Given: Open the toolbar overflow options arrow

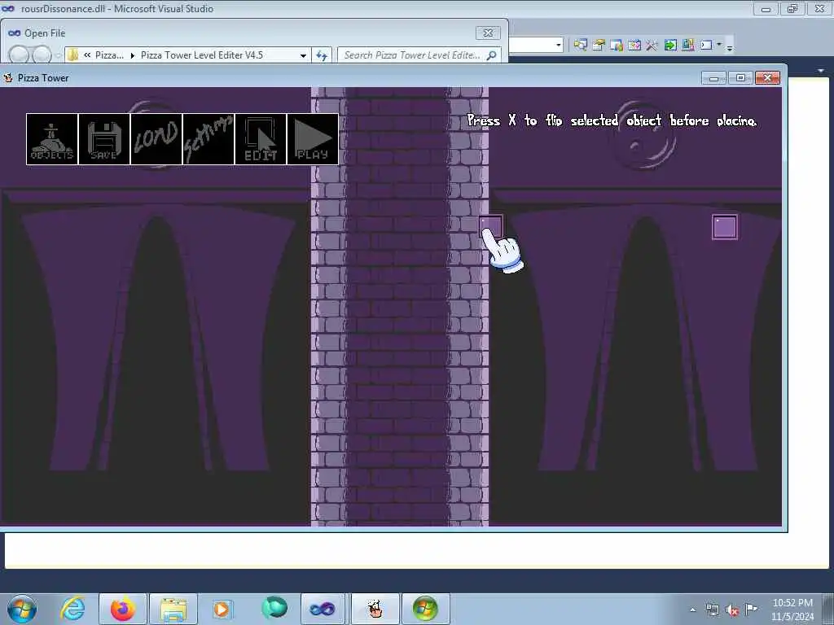Looking at the screenshot, I should click(730, 46).
